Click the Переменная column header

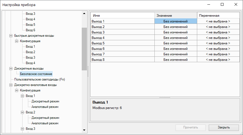tap(218, 15)
